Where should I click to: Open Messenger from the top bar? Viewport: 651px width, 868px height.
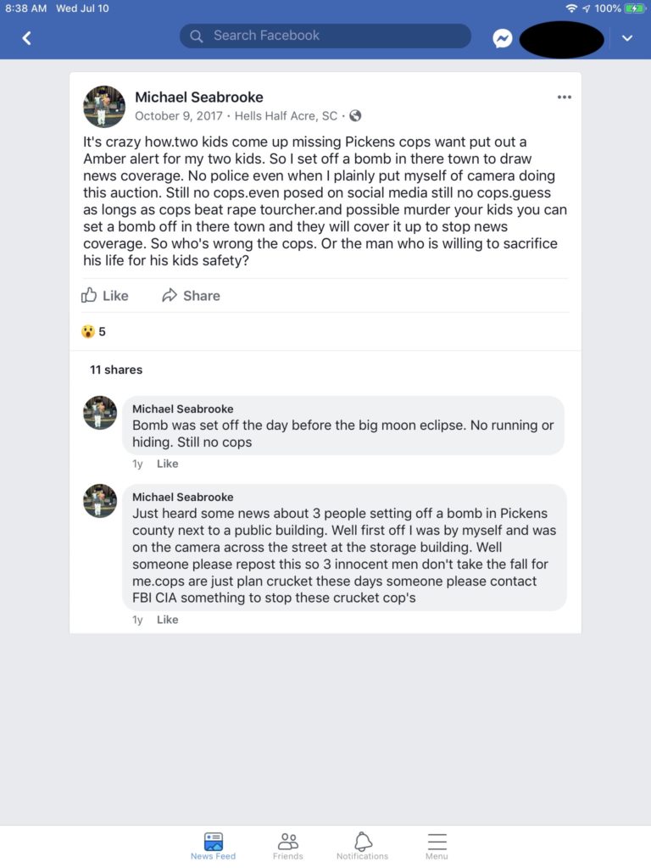[x=503, y=38]
